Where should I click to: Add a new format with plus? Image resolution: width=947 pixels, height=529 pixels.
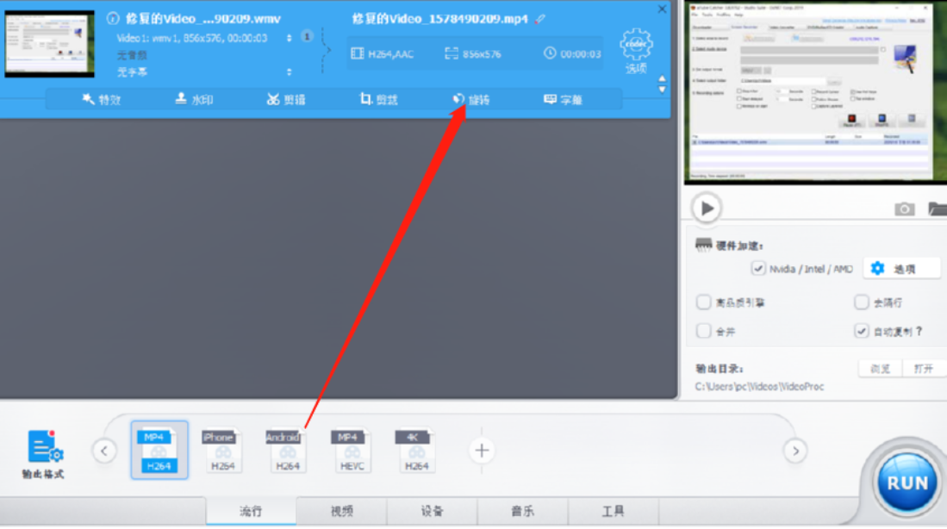[482, 451]
